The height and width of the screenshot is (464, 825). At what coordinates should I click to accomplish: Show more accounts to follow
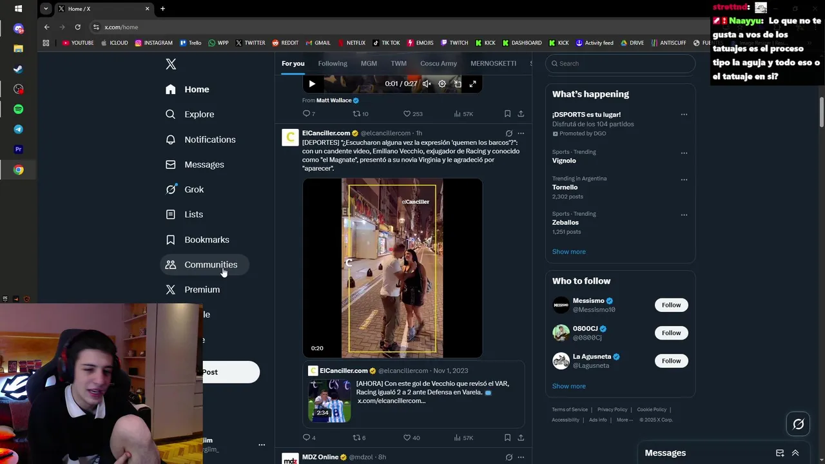tap(568, 386)
